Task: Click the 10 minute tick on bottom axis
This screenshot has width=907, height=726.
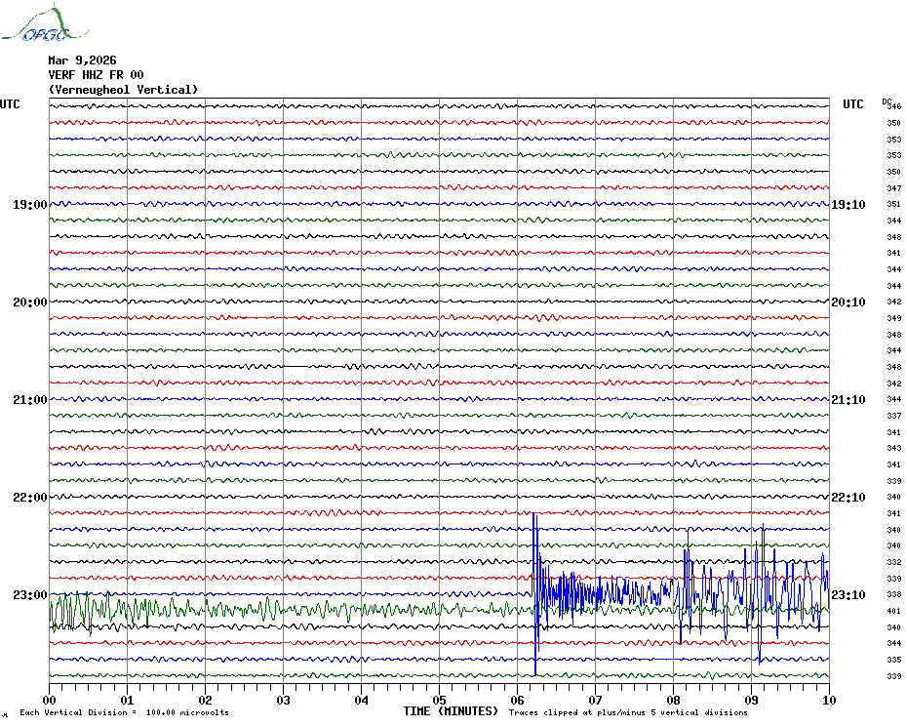Action: point(828,700)
